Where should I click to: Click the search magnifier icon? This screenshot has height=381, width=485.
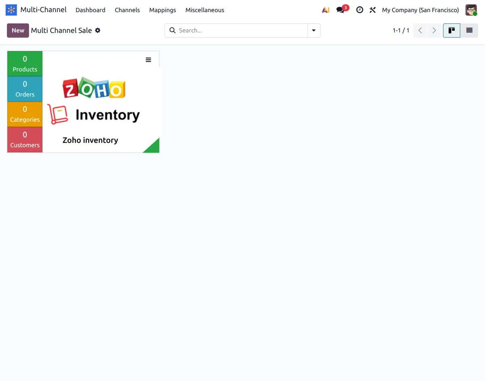click(x=173, y=30)
